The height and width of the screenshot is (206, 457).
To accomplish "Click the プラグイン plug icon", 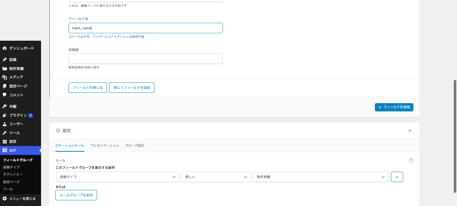I will (5, 115).
